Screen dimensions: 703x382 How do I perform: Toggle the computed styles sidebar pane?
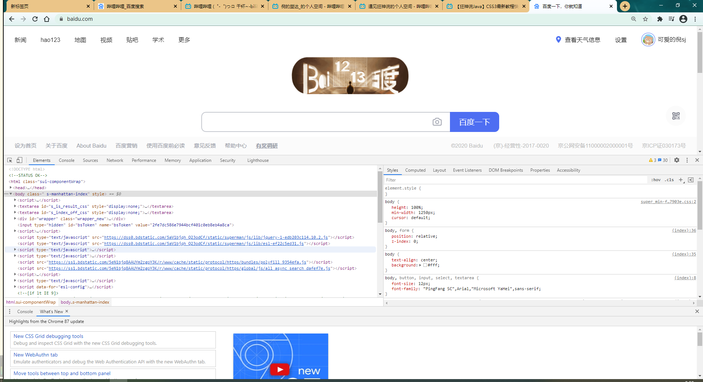coord(691,180)
